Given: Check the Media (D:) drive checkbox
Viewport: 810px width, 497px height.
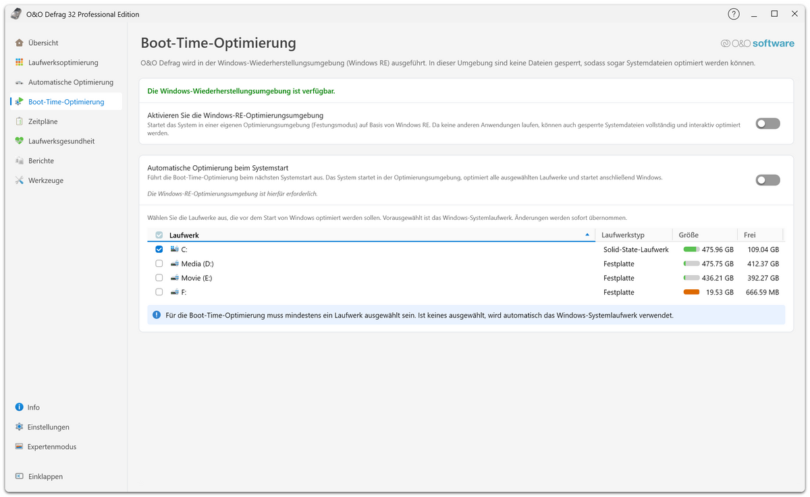Looking at the screenshot, I should (x=159, y=264).
